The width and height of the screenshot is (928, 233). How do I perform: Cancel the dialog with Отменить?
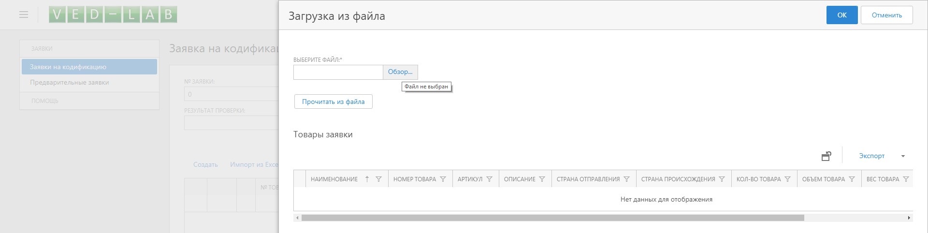[x=887, y=15]
